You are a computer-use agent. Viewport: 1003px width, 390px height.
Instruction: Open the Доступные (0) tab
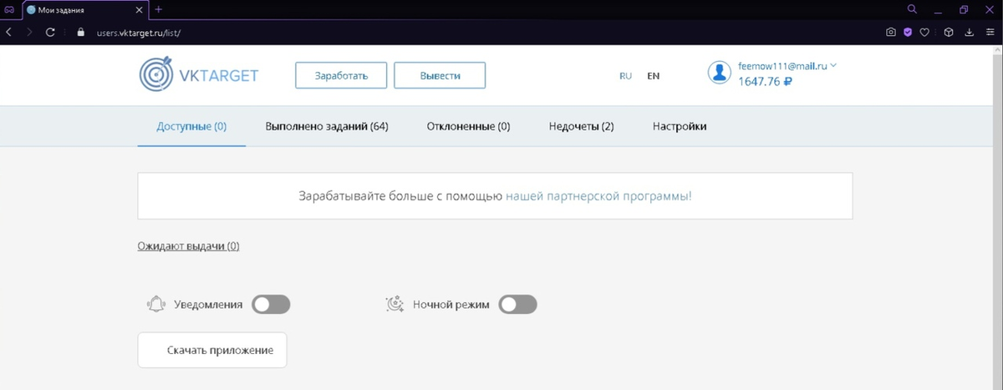pos(191,127)
